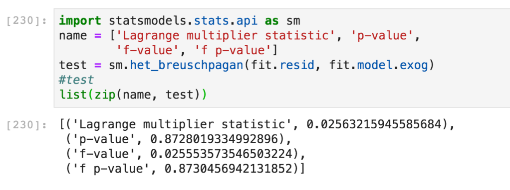Click the 'sm' alias after 'as'

[293, 21]
